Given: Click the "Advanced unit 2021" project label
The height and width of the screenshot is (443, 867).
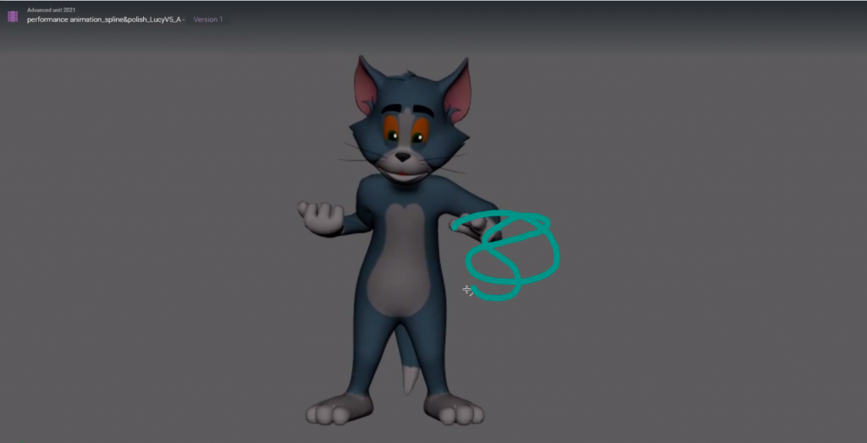Looking at the screenshot, I should click(x=52, y=10).
